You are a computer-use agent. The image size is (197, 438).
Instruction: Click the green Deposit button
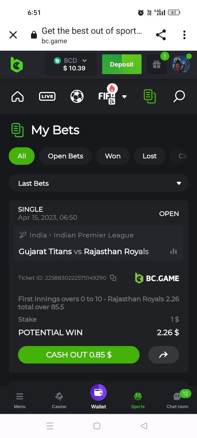122,64
